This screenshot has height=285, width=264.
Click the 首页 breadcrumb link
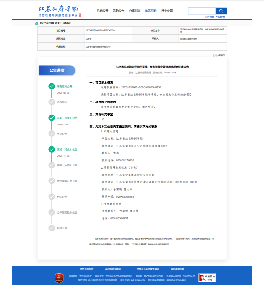tap(57, 23)
